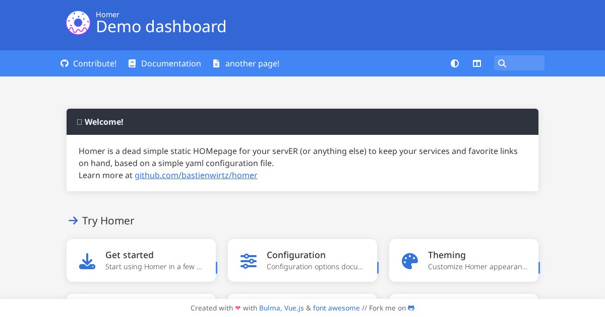Click the GitHub cat icon in footer

pyautogui.click(x=411, y=308)
